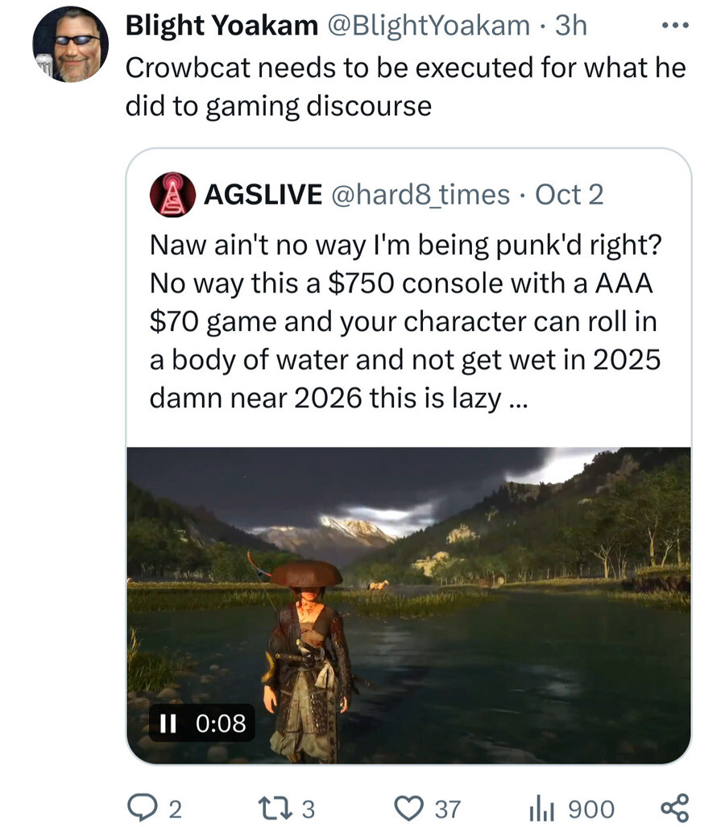This screenshot has width=725, height=827.
Task: Open the Blight Yoakam display name link
Action: click(x=222, y=26)
